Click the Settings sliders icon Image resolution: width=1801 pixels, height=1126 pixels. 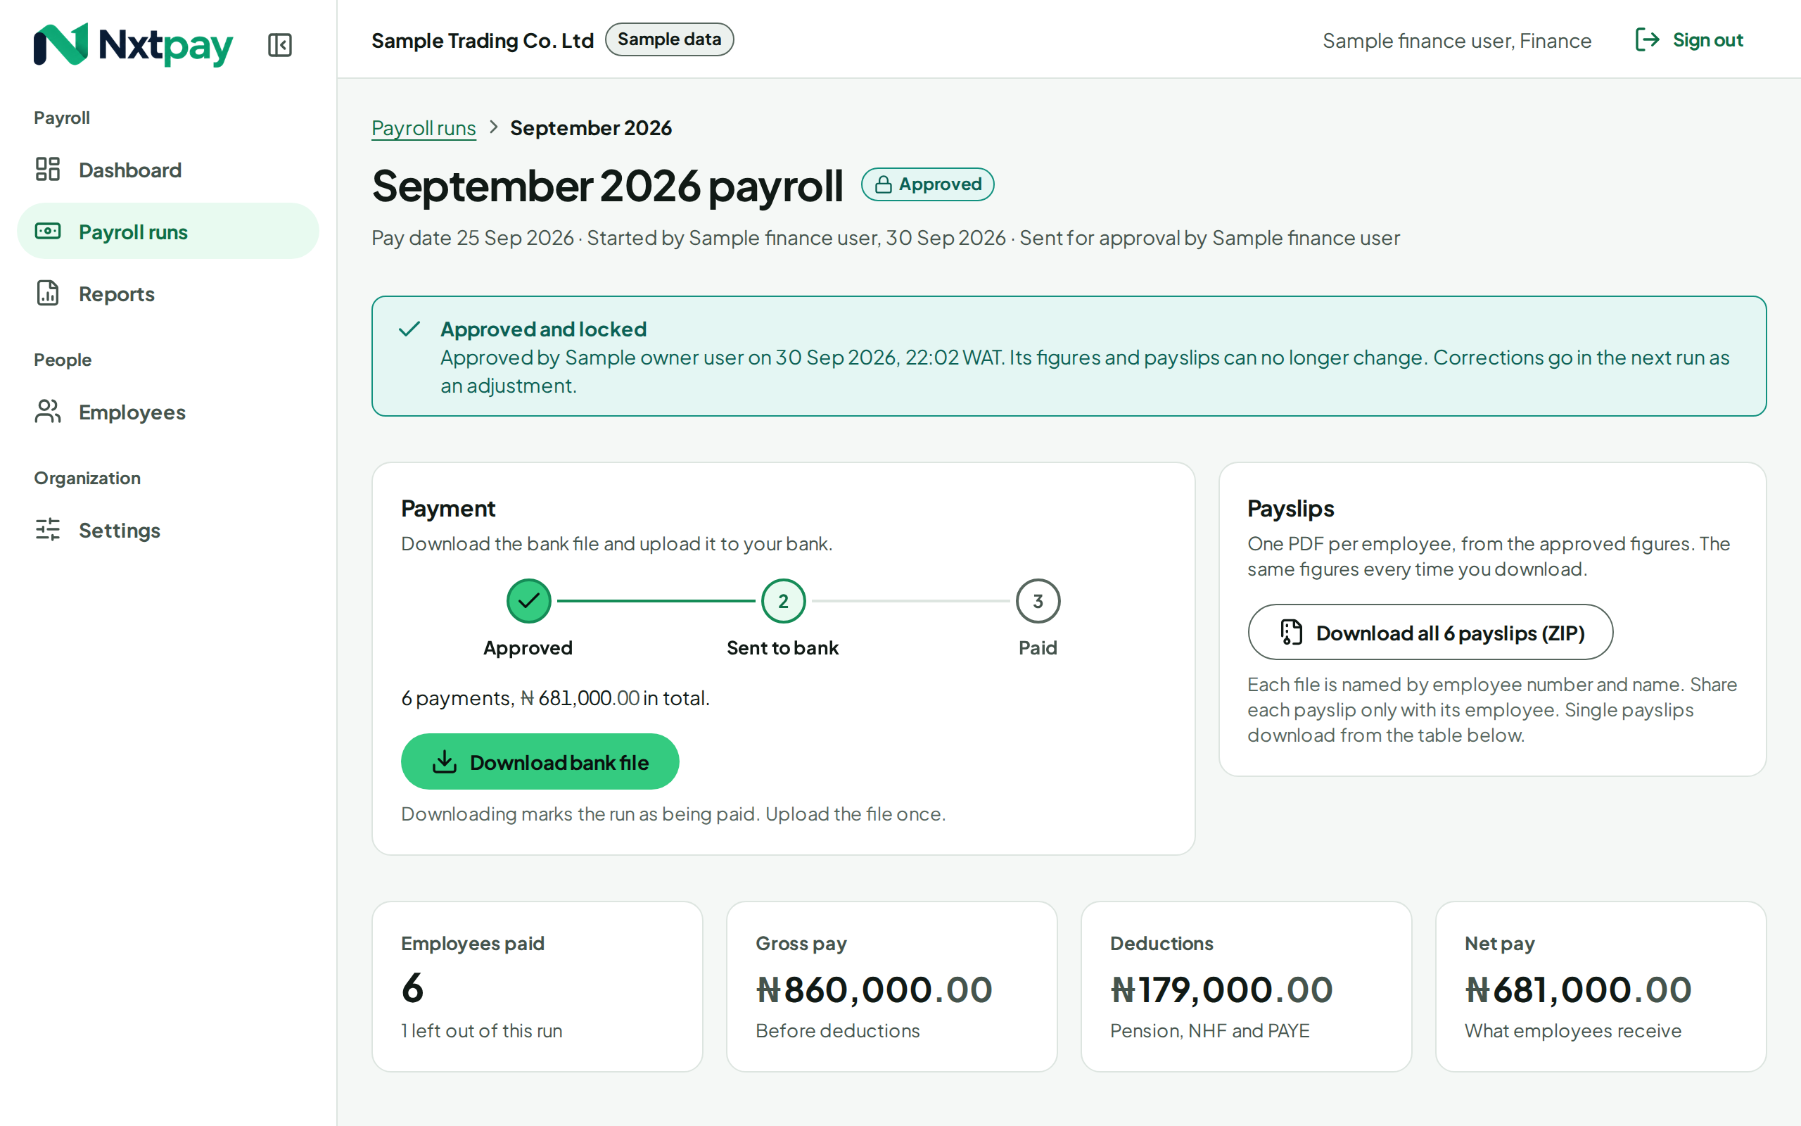48,529
